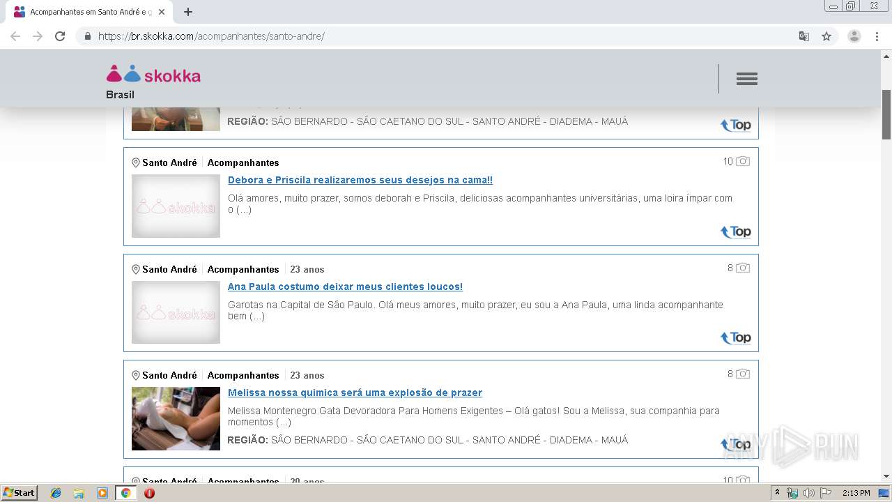892x502 pixels.
Task: Click camera icon on Melissa listing
Action: pos(743,374)
